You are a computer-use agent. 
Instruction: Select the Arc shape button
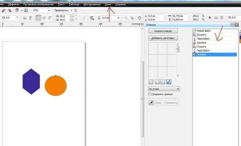[50, 18]
